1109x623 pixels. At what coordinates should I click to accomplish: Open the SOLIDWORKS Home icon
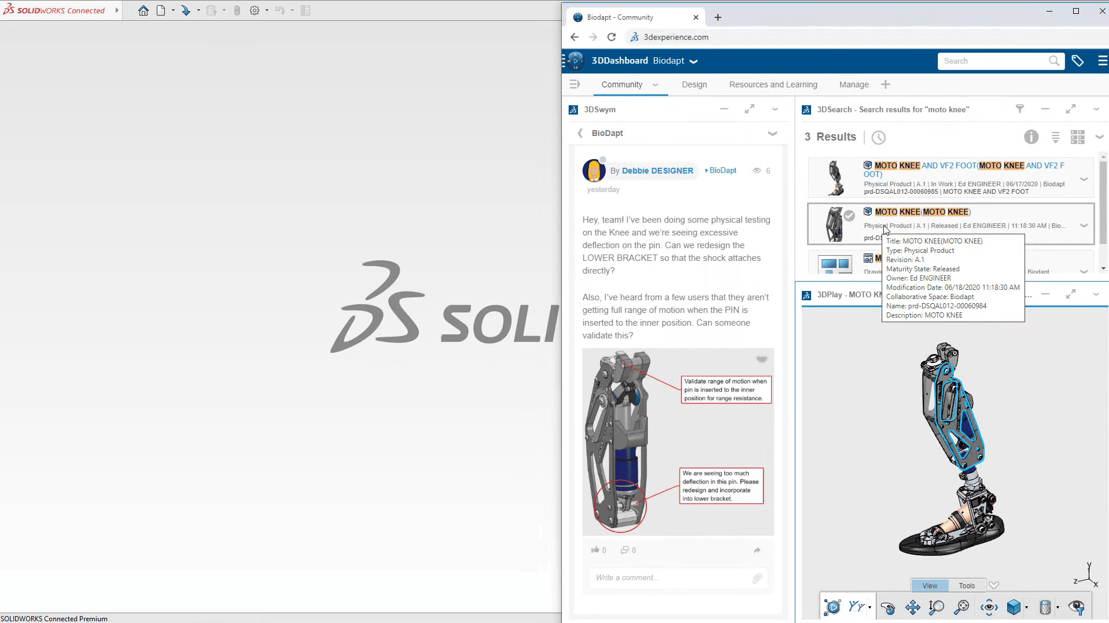[143, 10]
